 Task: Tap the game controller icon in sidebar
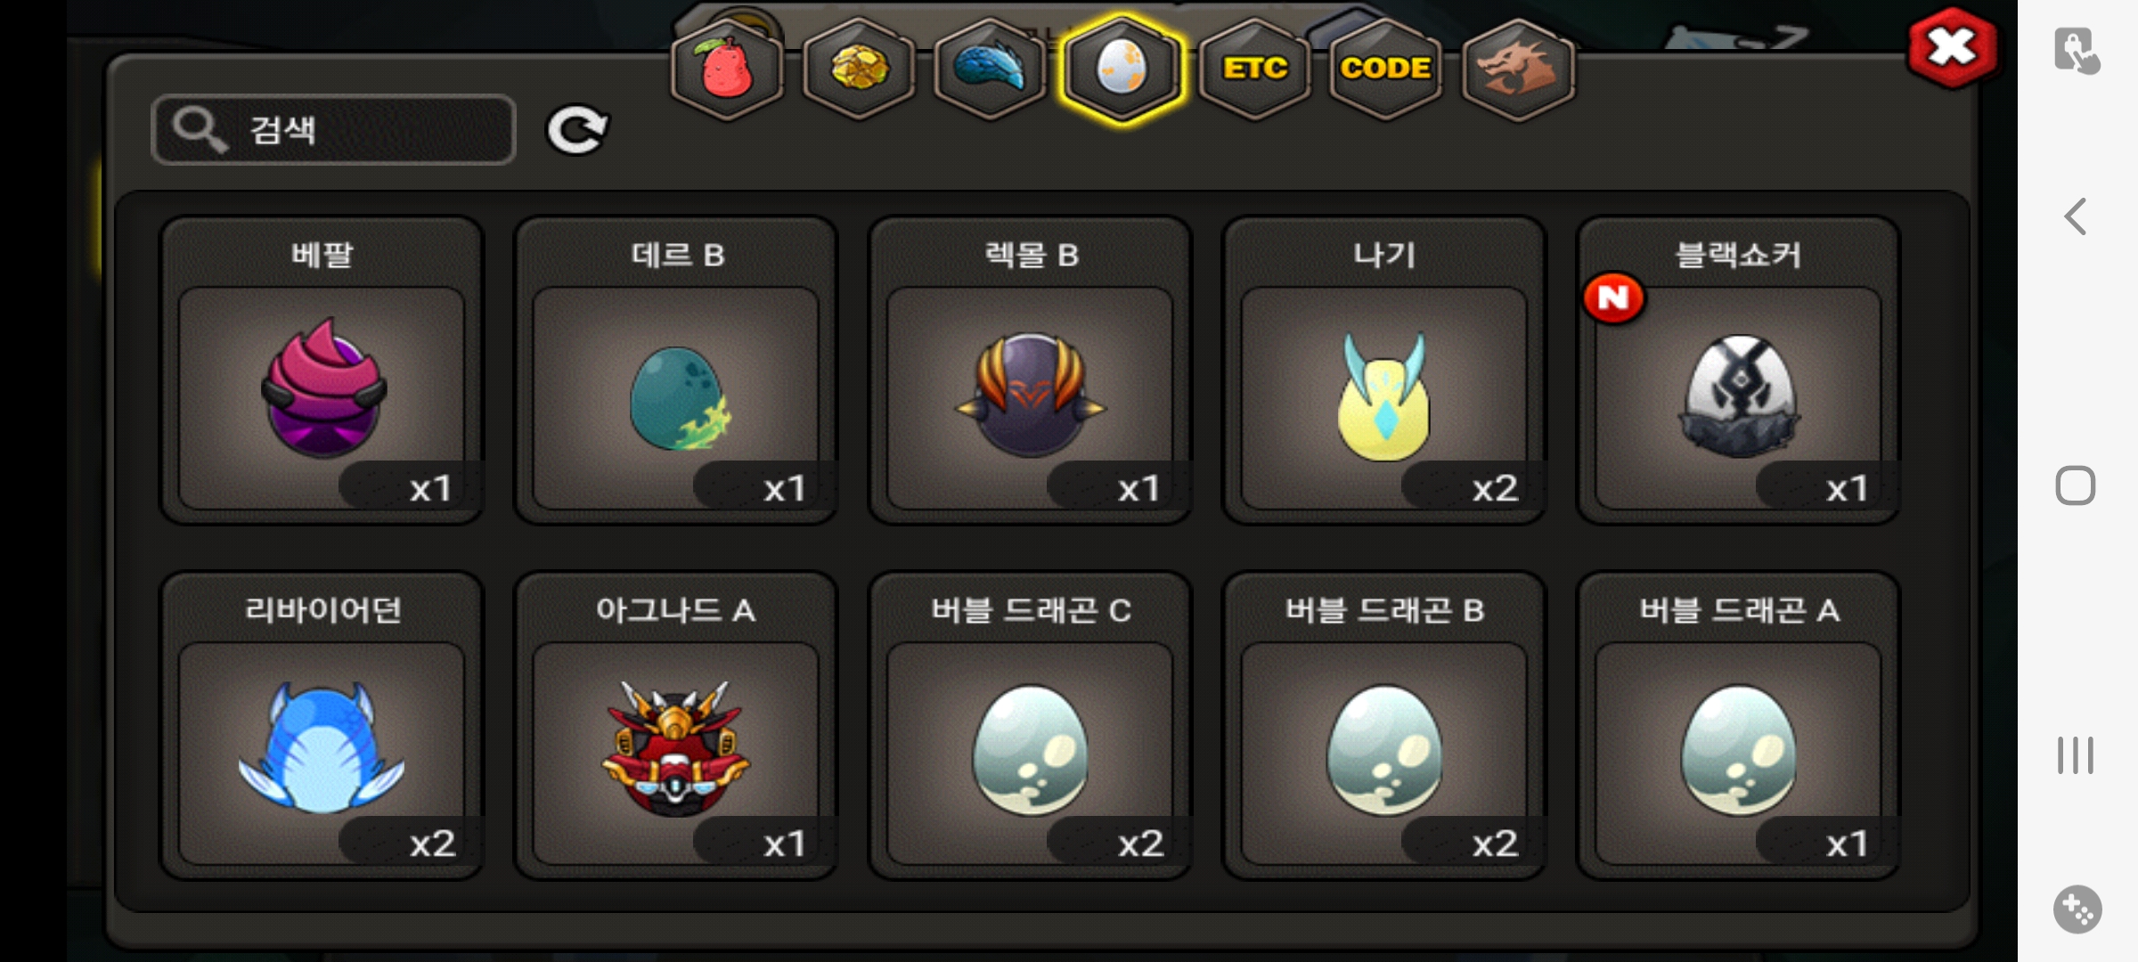click(2077, 909)
